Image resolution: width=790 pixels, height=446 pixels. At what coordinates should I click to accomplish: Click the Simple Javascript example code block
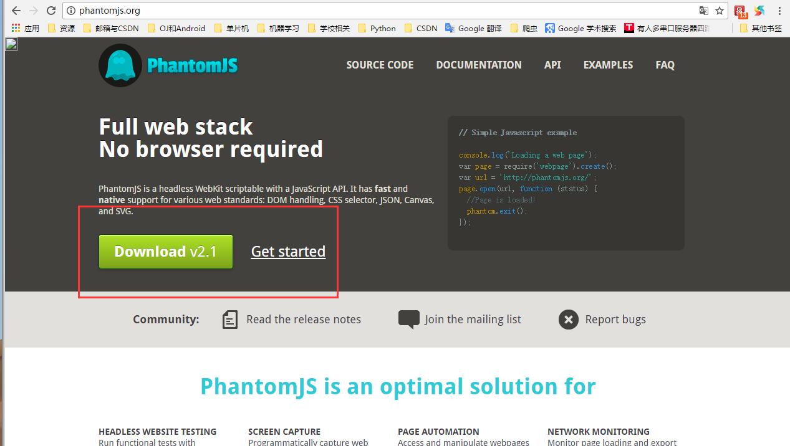tap(566, 183)
